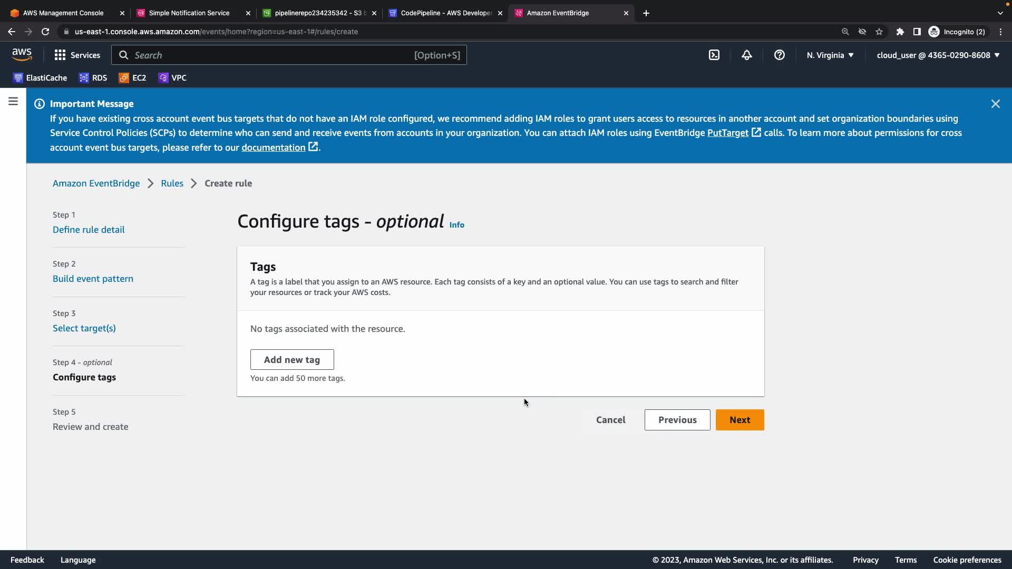Open the ElastiCache shortcut
This screenshot has width=1012, height=569.
[x=40, y=78]
